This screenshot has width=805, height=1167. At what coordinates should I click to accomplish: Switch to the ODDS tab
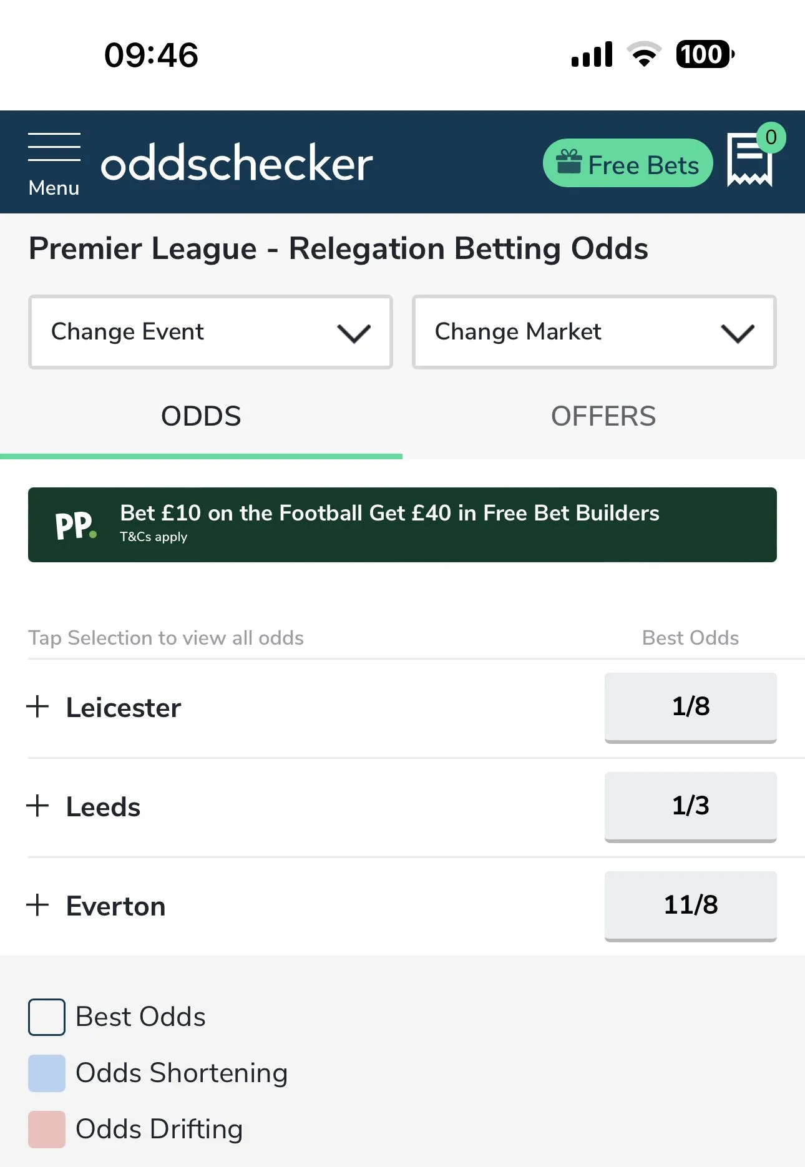tap(201, 416)
